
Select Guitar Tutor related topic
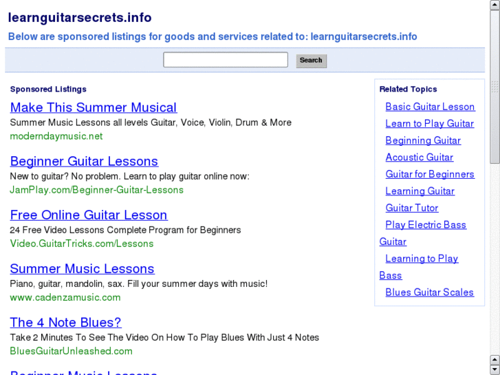(412, 208)
